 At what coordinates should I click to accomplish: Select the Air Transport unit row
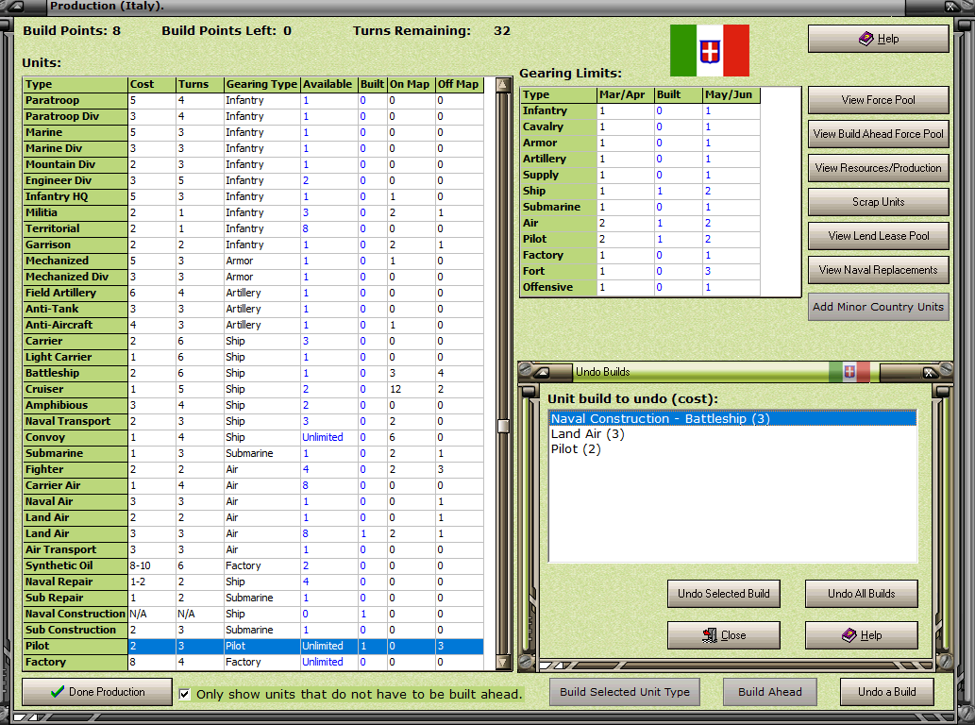(254, 549)
